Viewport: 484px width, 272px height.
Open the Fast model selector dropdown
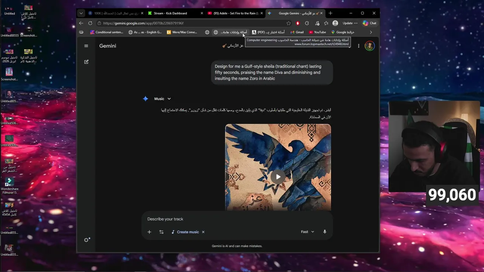[307, 232]
